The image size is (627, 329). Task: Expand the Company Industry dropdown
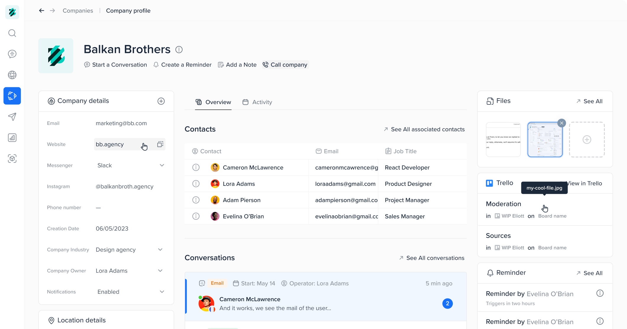[161, 249]
